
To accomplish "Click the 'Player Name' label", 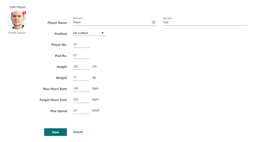I will [x=57, y=23].
